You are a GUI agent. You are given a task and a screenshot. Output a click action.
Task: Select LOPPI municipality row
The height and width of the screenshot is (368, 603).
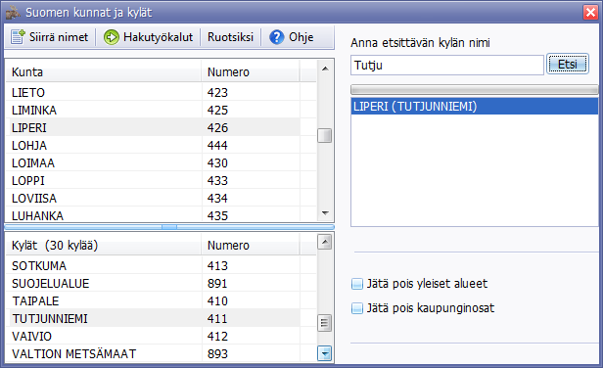(153, 181)
